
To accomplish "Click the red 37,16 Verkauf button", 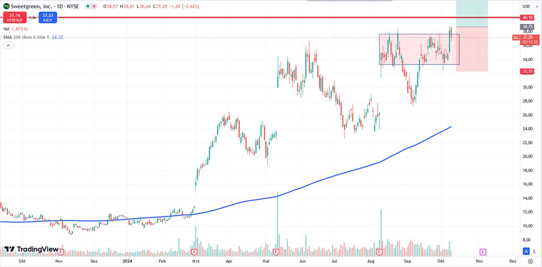I will [x=15, y=17].
